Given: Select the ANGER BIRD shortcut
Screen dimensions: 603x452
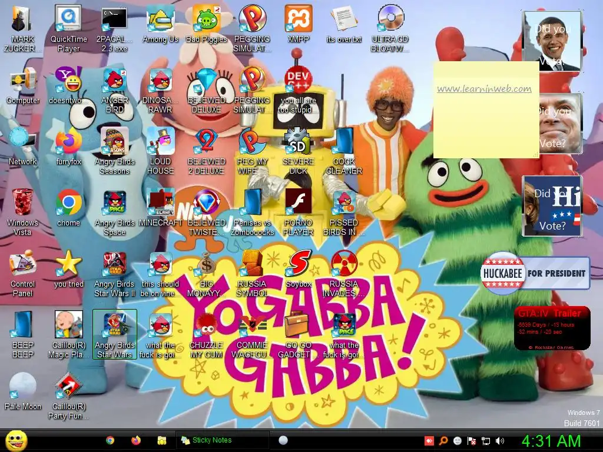Looking at the screenshot, I should (115, 90).
